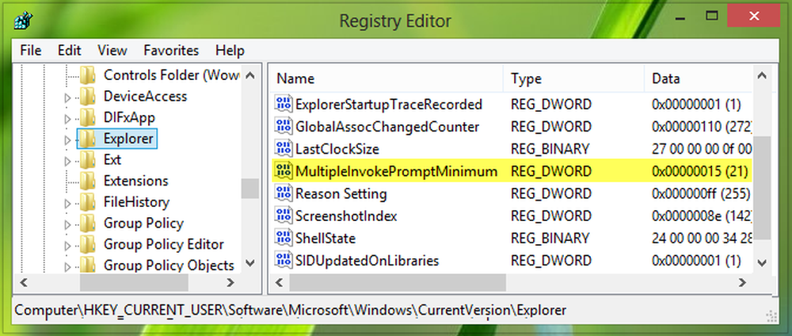Image resolution: width=792 pixels, height=336 pixels.
Task: Click the SIDUpdatedOnLibraries value icon
Action: [284, 261]
